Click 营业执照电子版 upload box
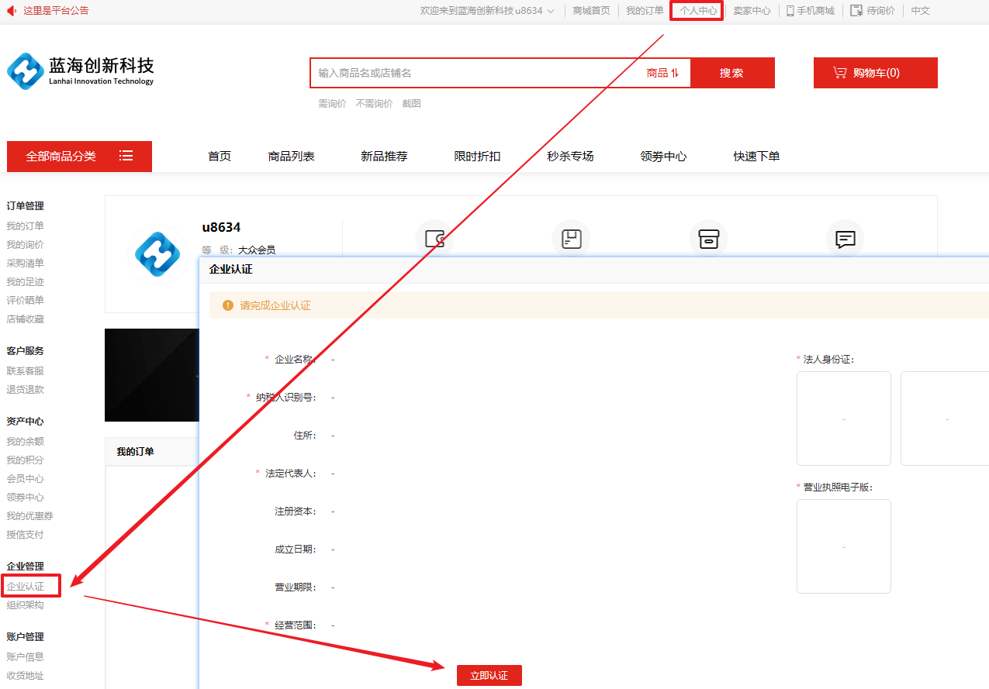Image resolution: width=989 pixels, height=689 pixels. (844, 546)
